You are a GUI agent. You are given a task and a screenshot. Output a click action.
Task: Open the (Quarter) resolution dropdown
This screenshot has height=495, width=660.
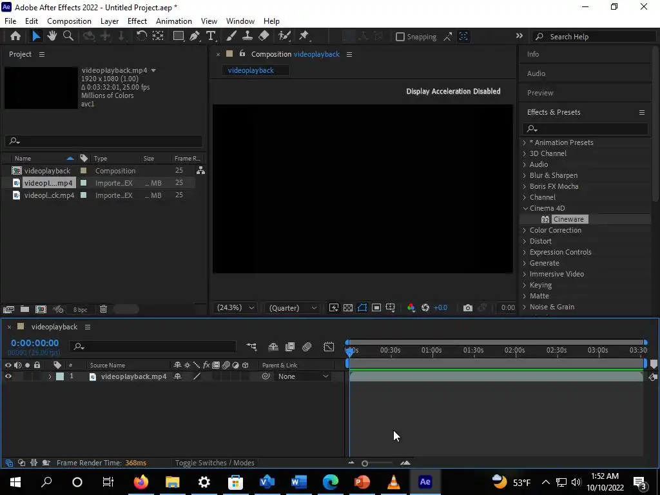pos(293,307)
